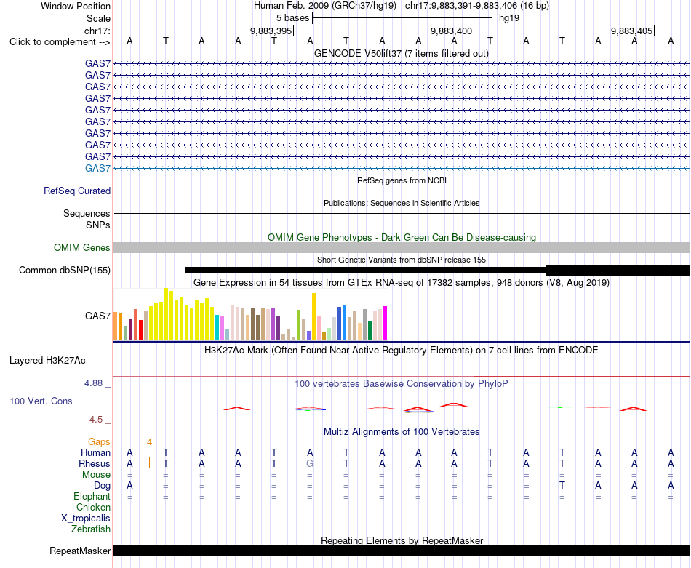Screen dimensions: 691x568
Task: Click the Common dbSNP(155) track label
Action: (64, 270)
